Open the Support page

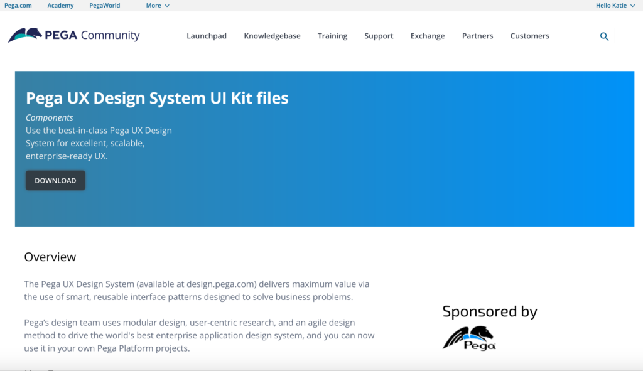tap(379, 36)
